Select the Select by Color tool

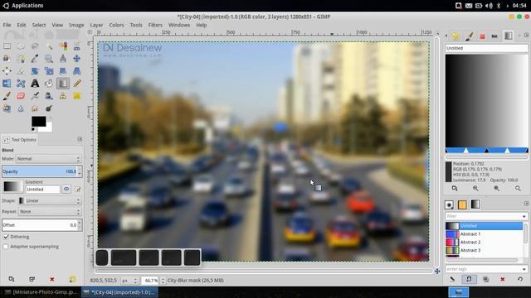(x=63, y=46)
